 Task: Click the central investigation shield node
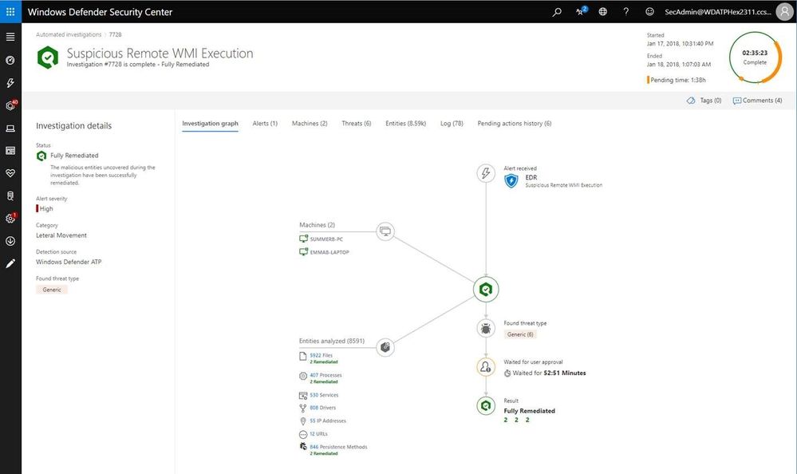click(486, 290)
